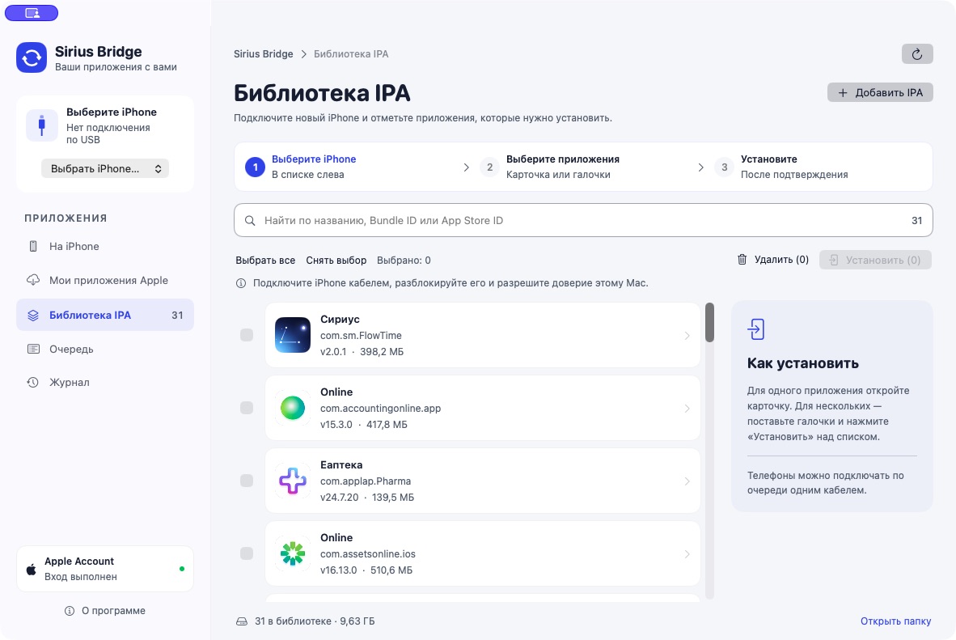Go to step 1 Выберите iPhone

[301, 167]
